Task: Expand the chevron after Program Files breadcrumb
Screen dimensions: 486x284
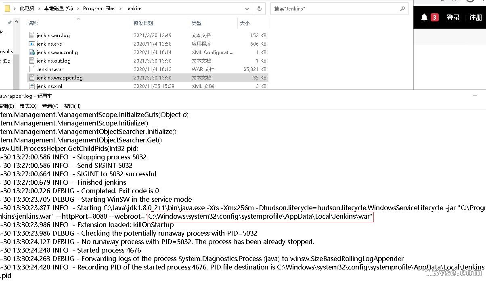Action: (121, 8)
